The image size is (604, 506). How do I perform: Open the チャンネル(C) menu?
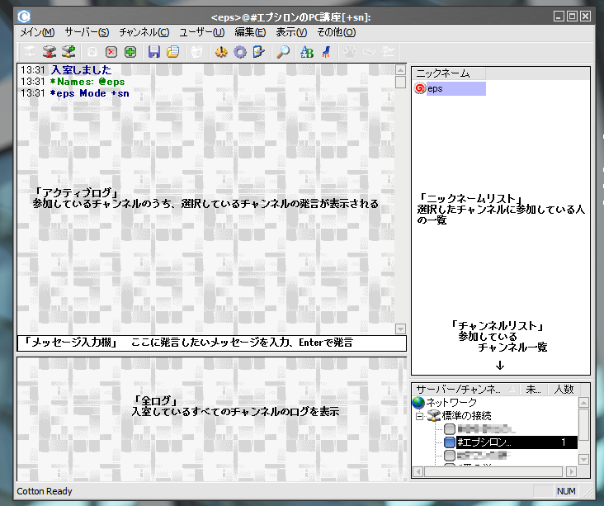click(x=144, y=32)
